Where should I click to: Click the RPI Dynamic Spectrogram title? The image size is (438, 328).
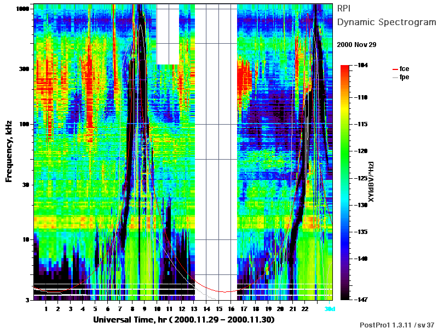[387, 15]
